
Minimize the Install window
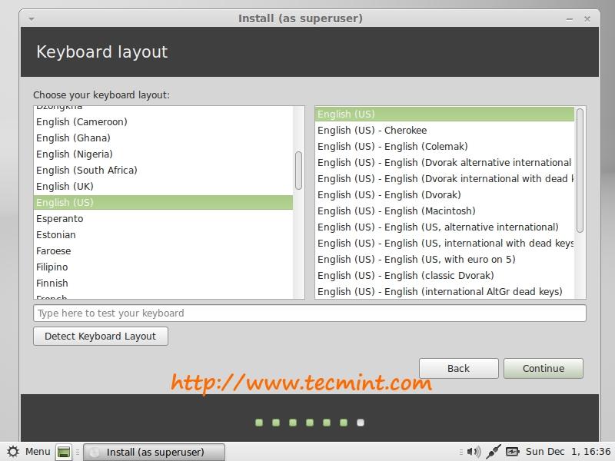(x=570, y=18)
